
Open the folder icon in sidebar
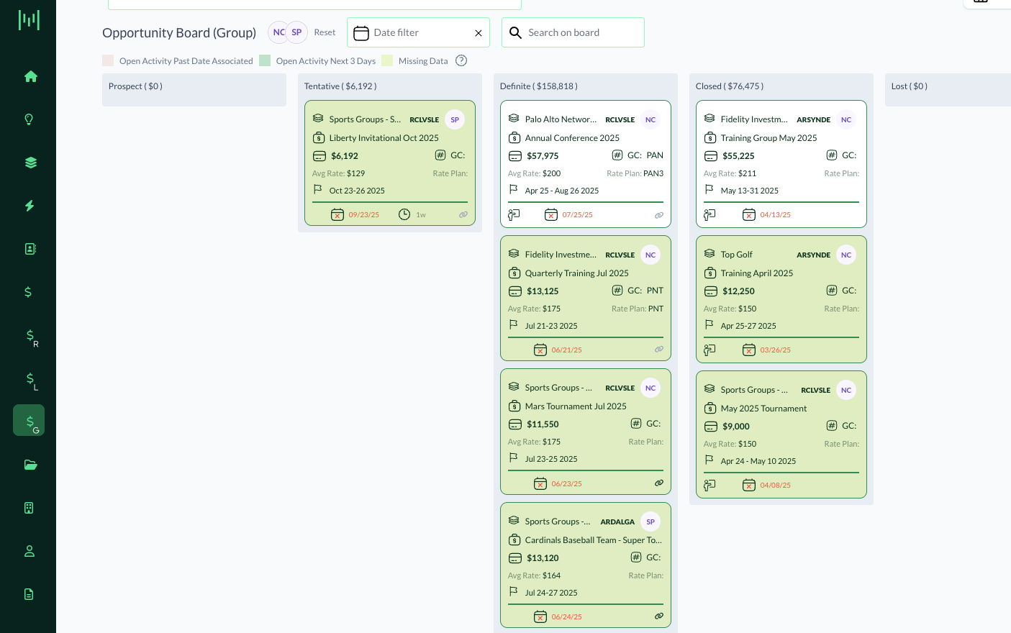point(30,465)
